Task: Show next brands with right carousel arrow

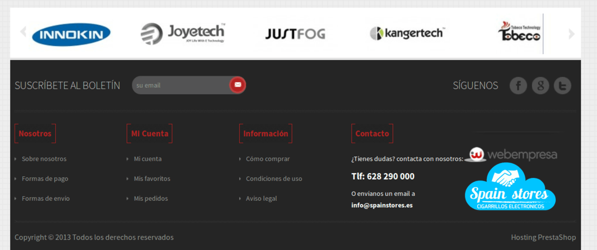Action: [x=571, y=34]
